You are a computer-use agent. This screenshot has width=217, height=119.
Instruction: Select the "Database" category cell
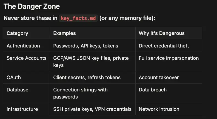[x=18, y=90]
